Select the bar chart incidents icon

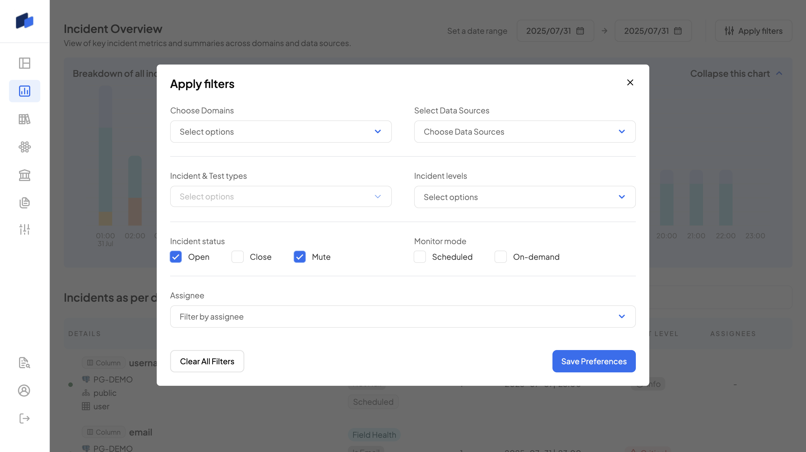point(24,91)
